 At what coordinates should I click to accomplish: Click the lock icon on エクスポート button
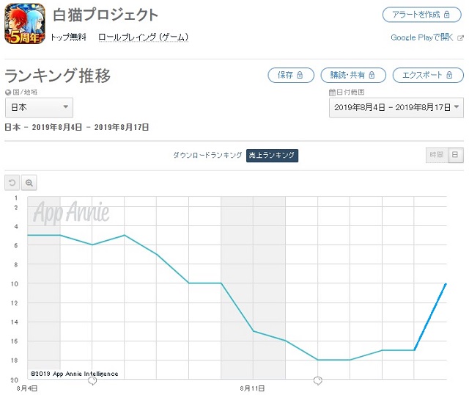(449, 75)
